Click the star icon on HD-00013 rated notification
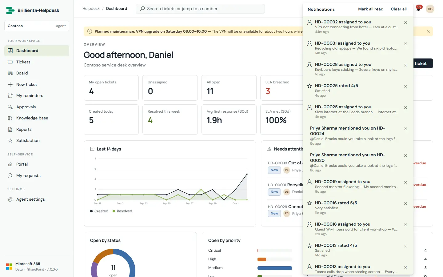 coord(309,246)
